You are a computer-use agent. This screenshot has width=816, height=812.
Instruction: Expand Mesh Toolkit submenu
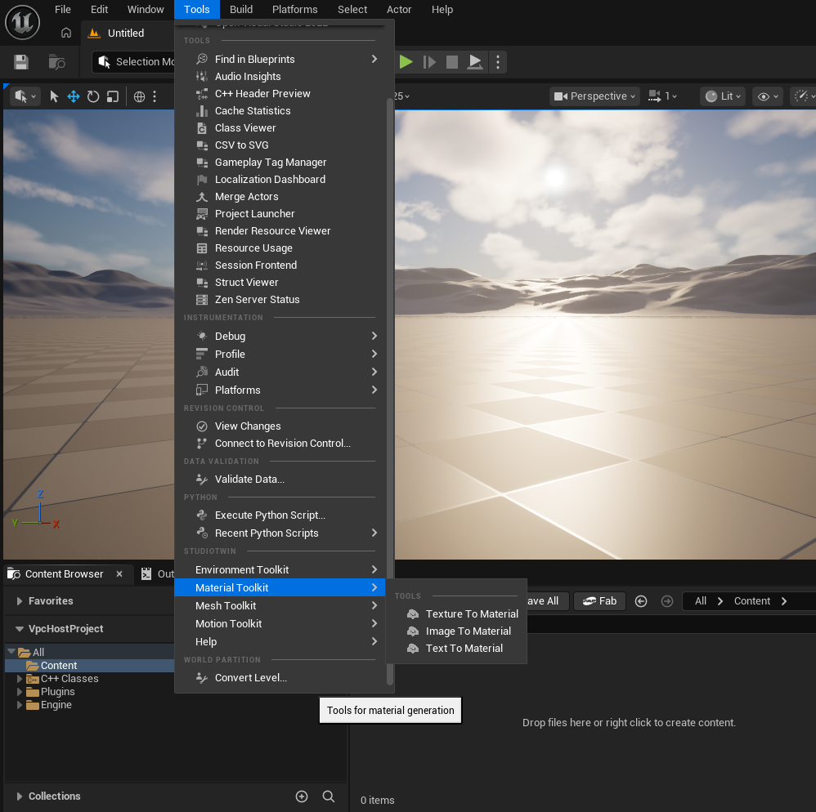tap(285, 605)
